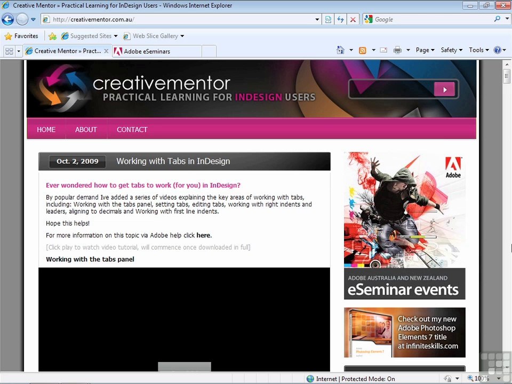Open the recent pages dropdown arrow
The width and height of the screenshot is (512, 384).
pos(33,19)
